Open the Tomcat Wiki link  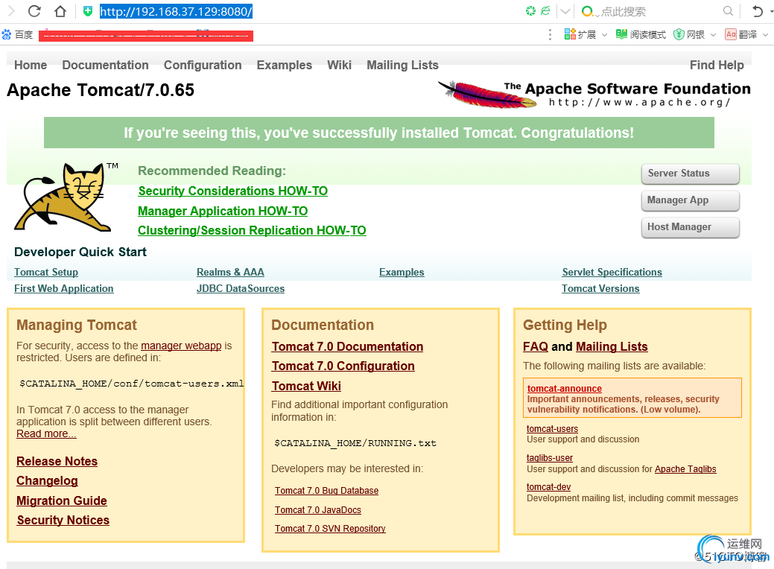pos(306,387)
